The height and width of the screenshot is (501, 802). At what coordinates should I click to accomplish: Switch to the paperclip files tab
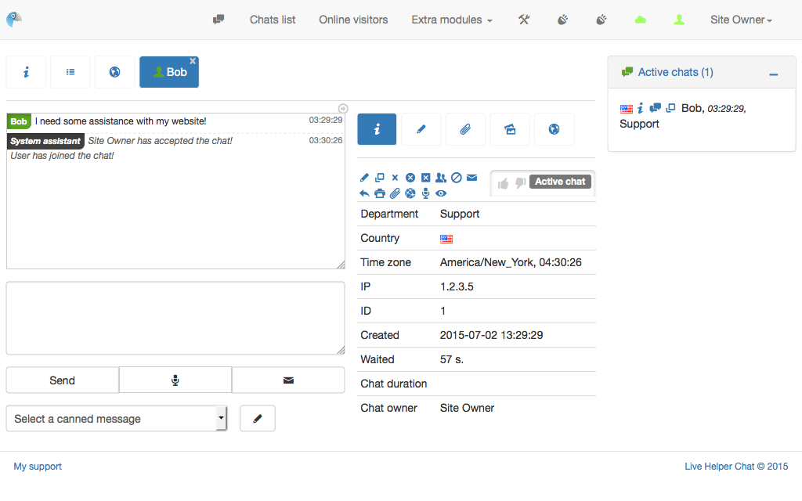point(465,129)
